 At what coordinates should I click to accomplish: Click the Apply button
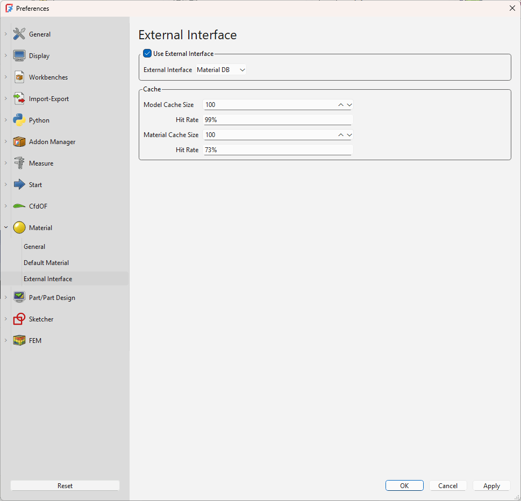point(491,486)
